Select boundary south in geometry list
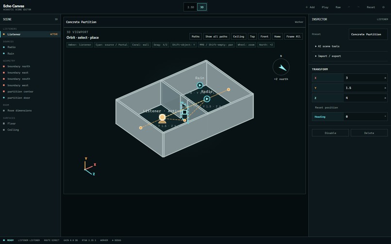The width and height of the screenshot is (391, 244). pyautogui.click(x=30, y=79)
